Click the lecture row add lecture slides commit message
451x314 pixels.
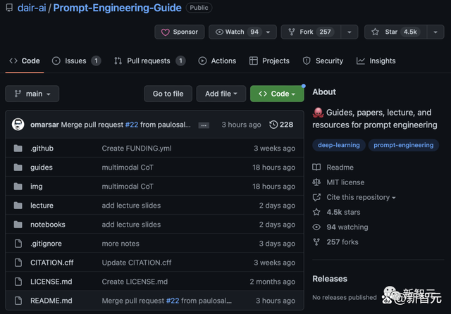click(x=131, y=206)
